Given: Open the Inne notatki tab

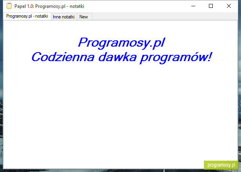Looking at the screenshot, I should pos(64,16).
